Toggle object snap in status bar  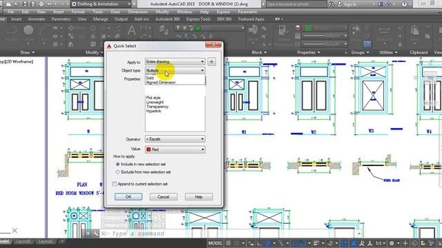pyautogui.click(x=303, y=243)
